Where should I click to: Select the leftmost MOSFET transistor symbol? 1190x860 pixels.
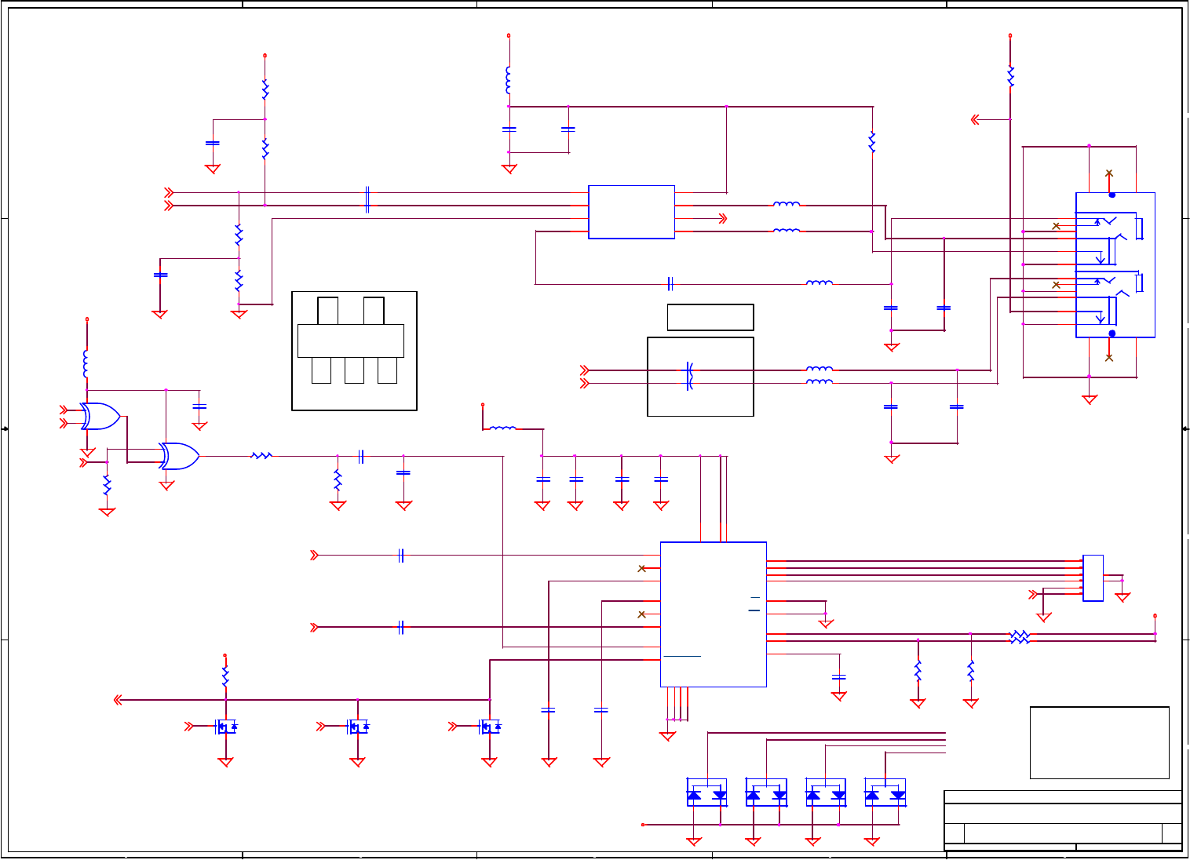point(226,727)
